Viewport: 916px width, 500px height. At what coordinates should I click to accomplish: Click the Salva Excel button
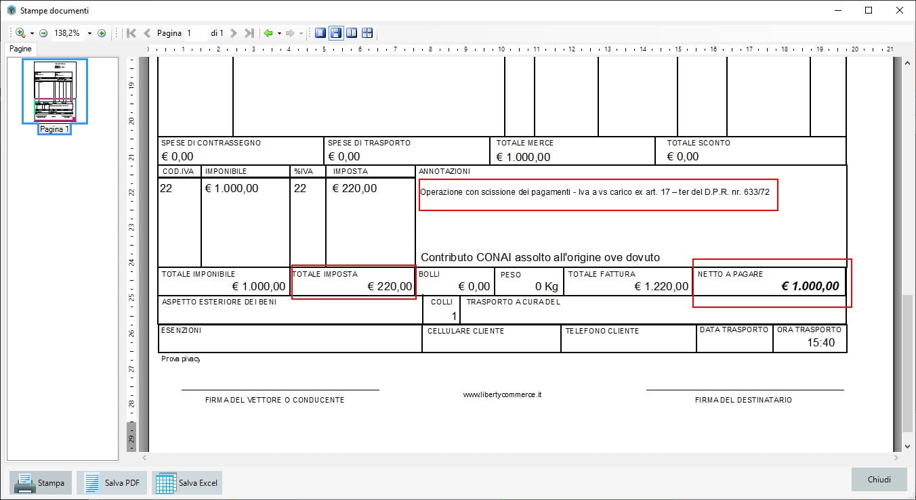click(x=187, y=482)
